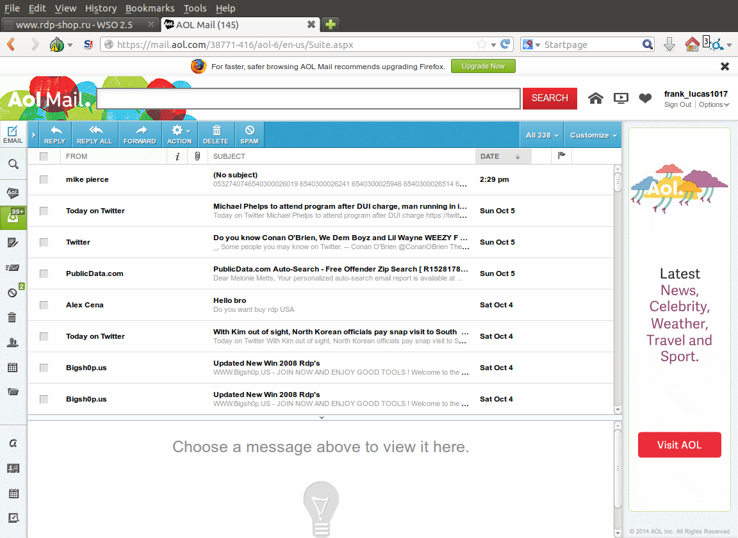Open the Contacts people icon in sidebar
The width and height of the screenshot is (738, 538).
pyautogui.click(x=13, y=342)
